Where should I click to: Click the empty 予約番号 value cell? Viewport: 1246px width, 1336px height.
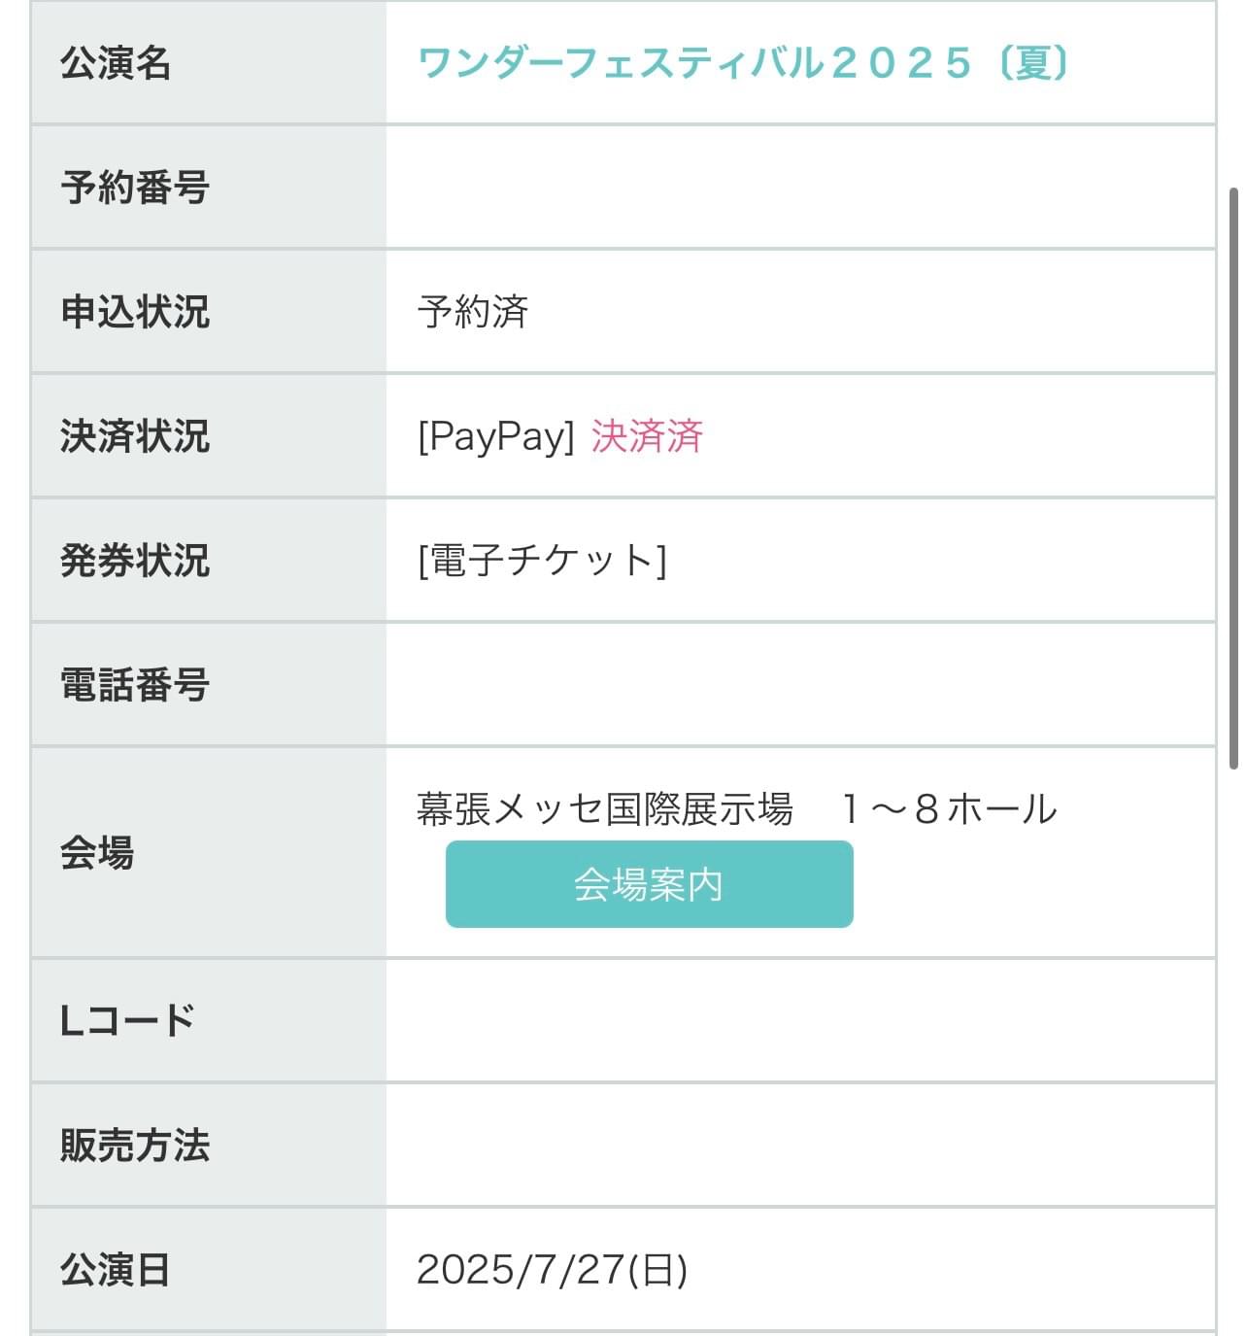pyautogui.click(x=801, y=188)
